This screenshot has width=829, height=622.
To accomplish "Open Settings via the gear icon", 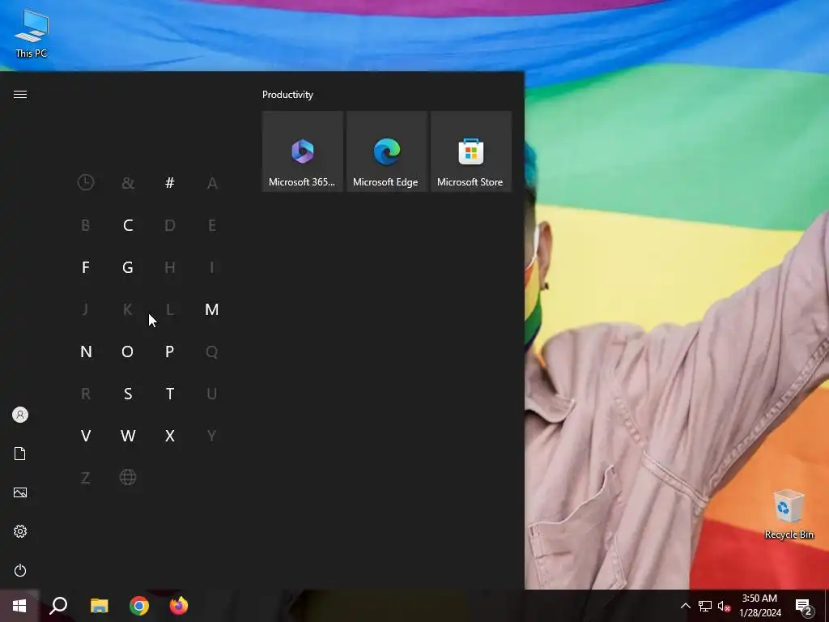I will (20, 531).
